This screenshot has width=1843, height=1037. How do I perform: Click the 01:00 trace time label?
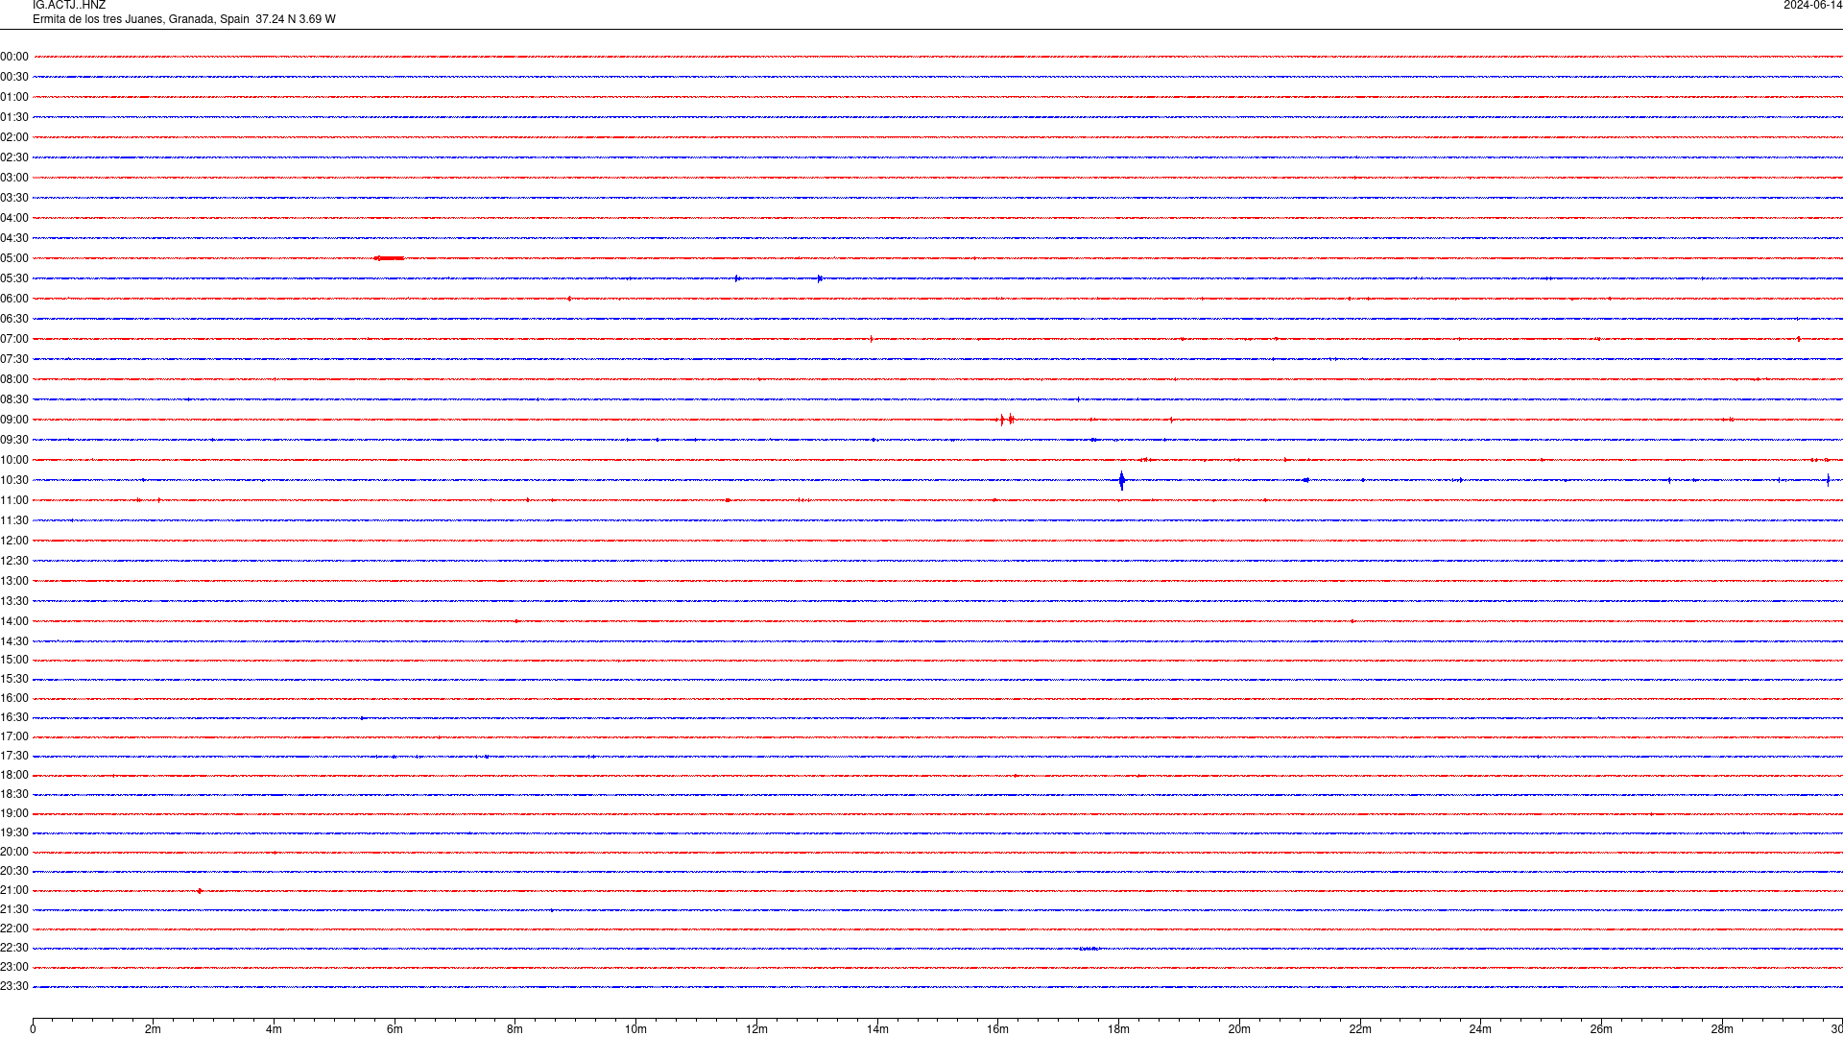[14, 97]
